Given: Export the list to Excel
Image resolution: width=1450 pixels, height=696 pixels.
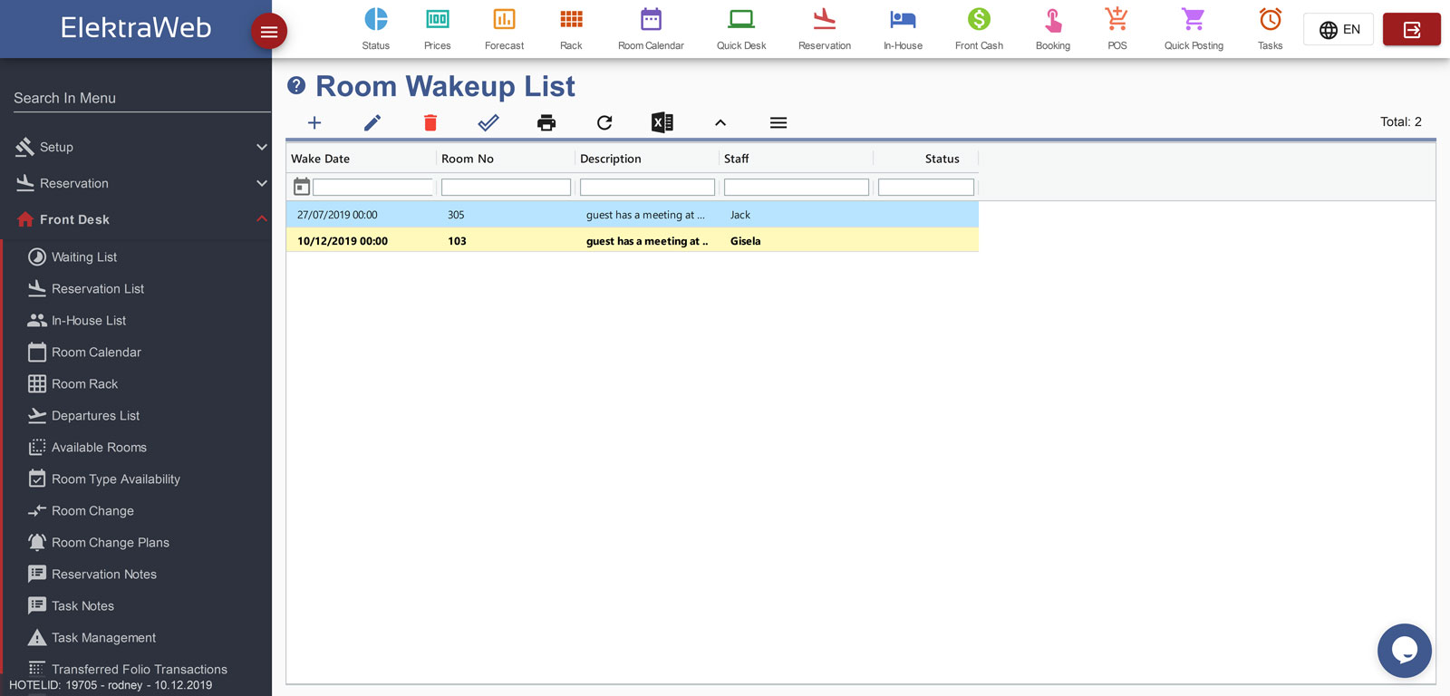Looking at the screenshot, I should [662, 122].
